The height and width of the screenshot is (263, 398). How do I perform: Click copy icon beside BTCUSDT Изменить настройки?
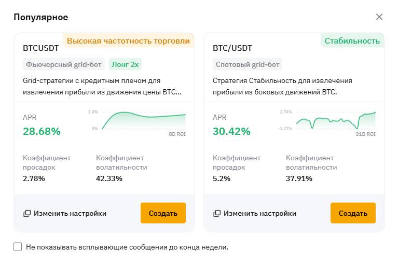point(27,214)
